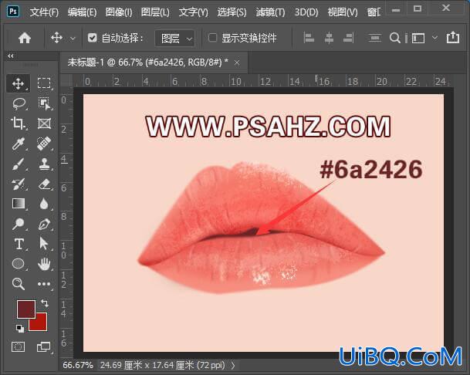Select the Blur tool

pos(44,204)
